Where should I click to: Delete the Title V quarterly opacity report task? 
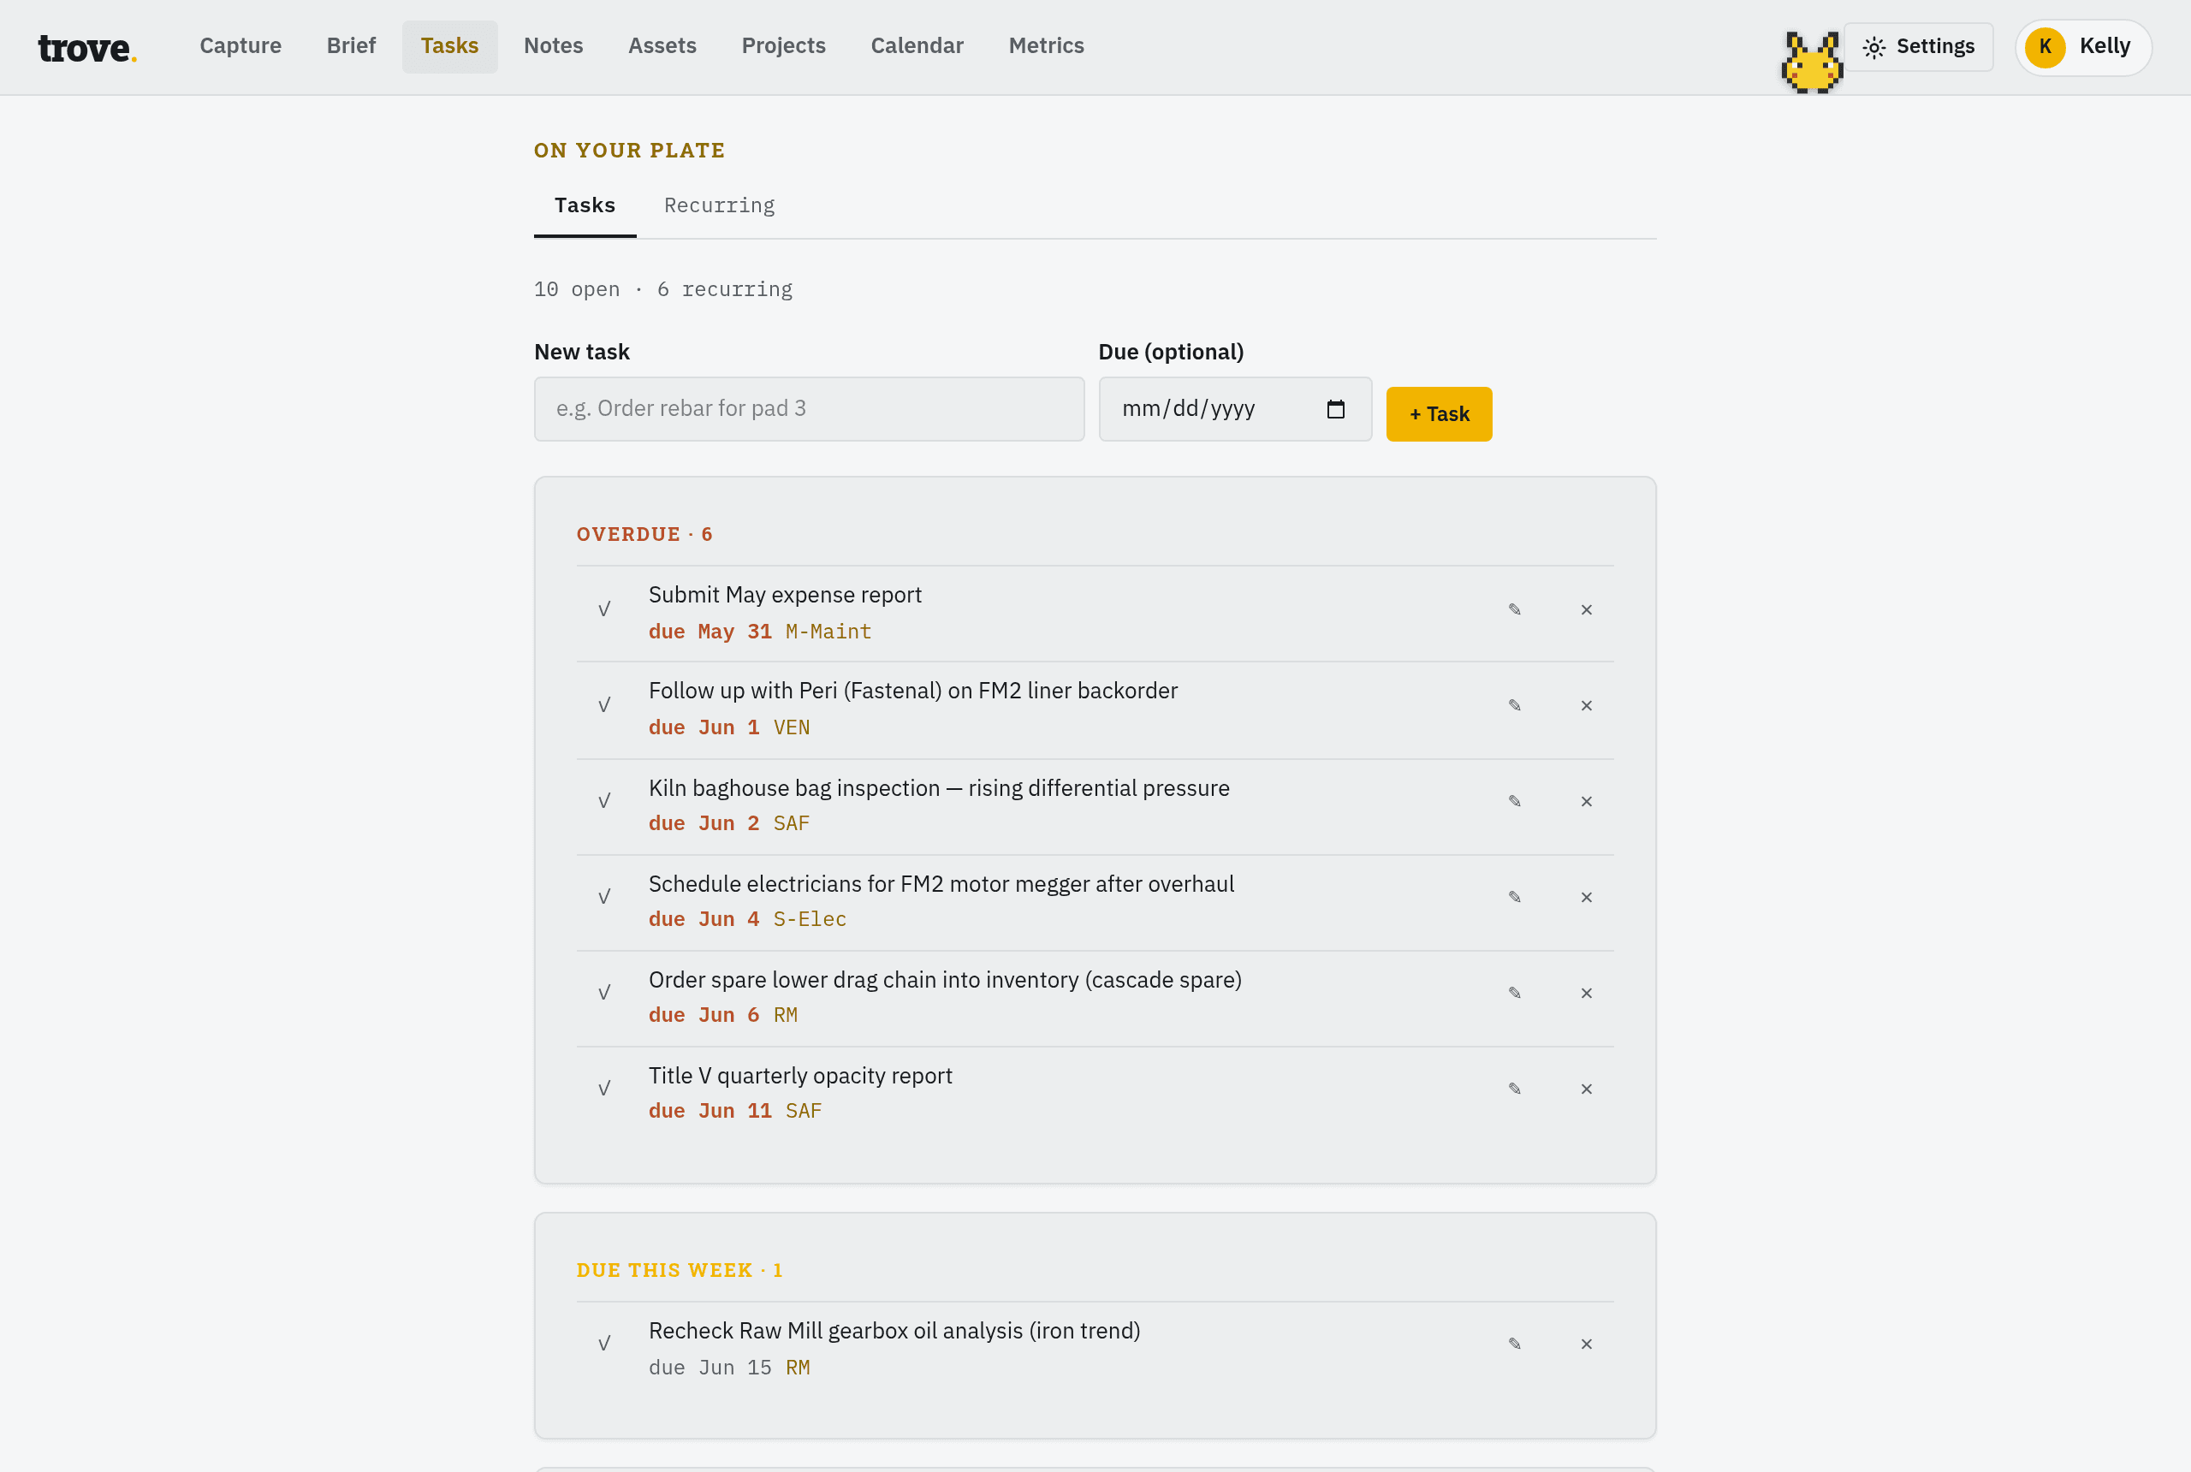(1587, 1088)
